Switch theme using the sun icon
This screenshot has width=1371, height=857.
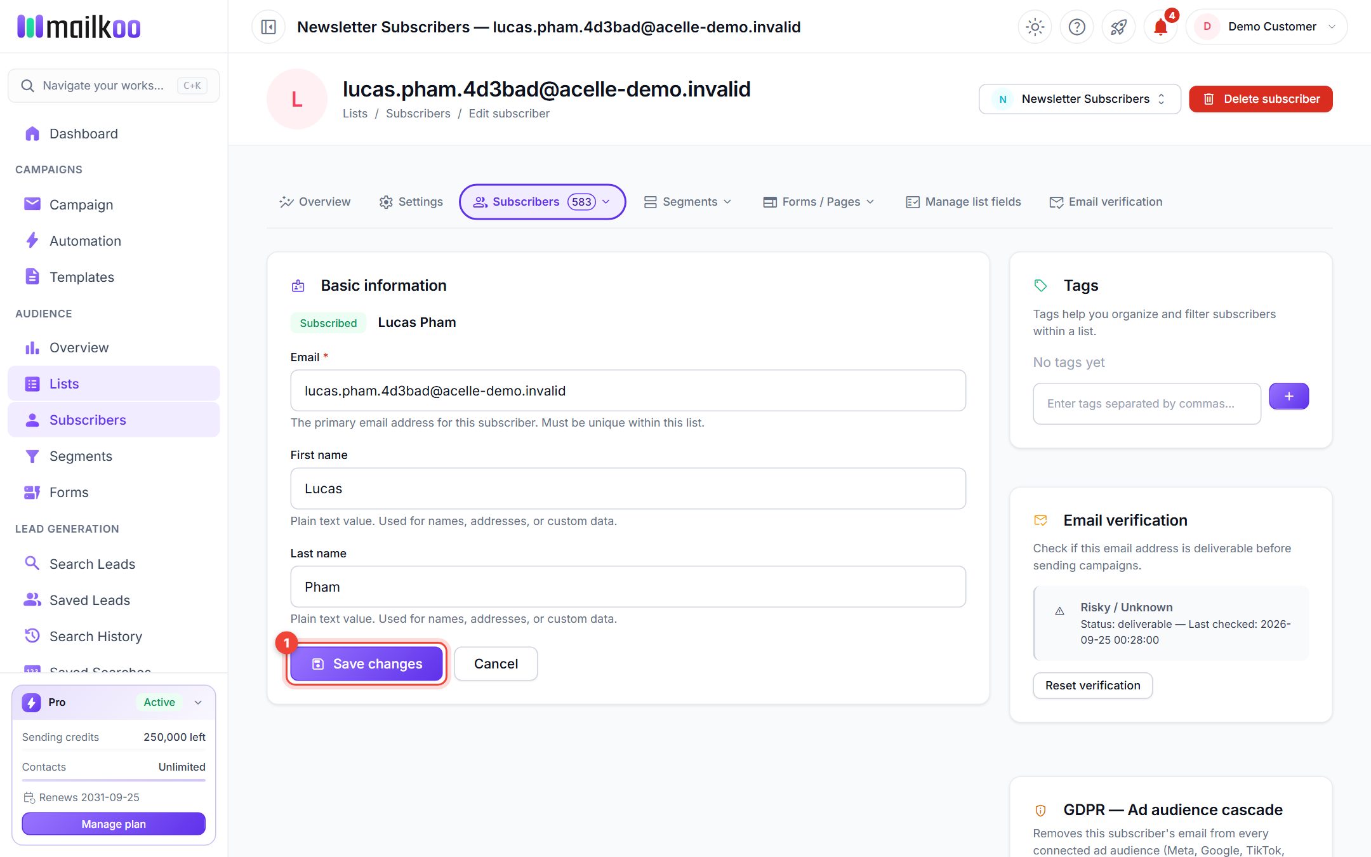[1035, 27]
